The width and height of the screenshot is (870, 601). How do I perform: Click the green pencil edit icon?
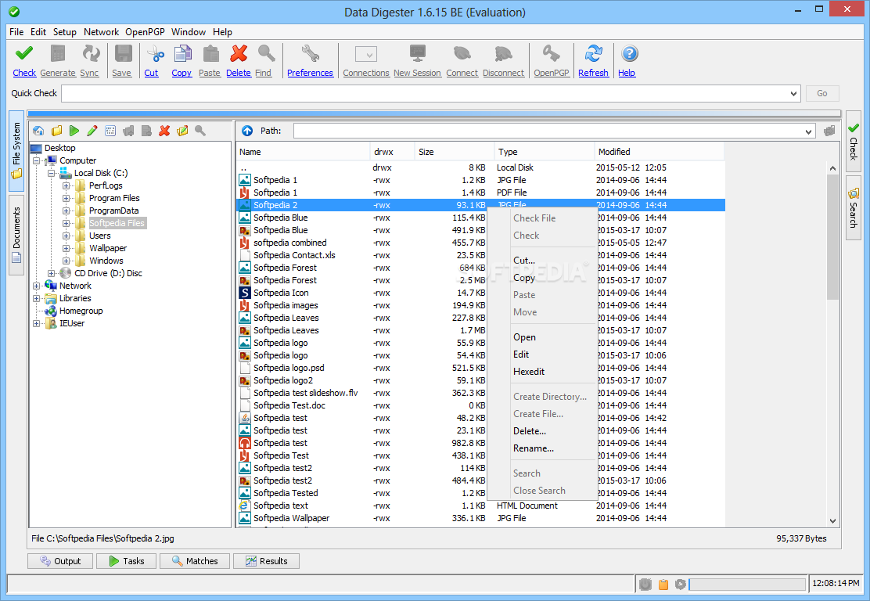point(92,131)
